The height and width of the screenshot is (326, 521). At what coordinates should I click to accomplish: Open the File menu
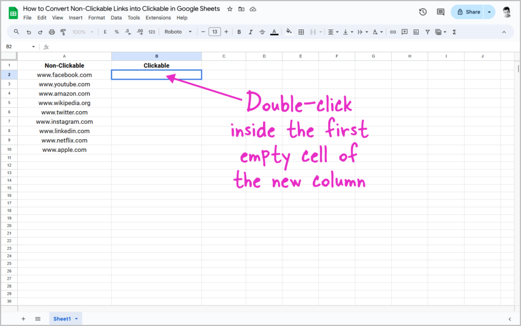[x=27, y=18]
